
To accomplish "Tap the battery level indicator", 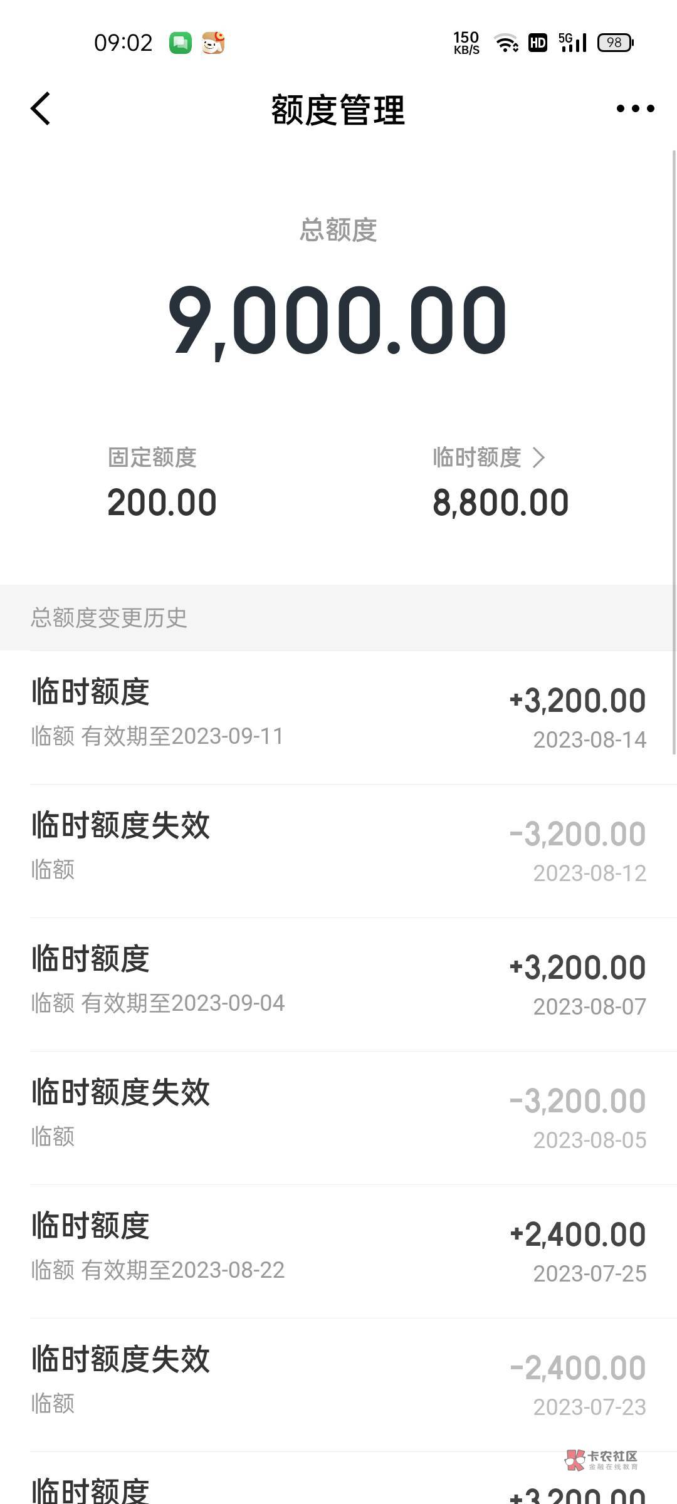I will [x=616, y=43].
